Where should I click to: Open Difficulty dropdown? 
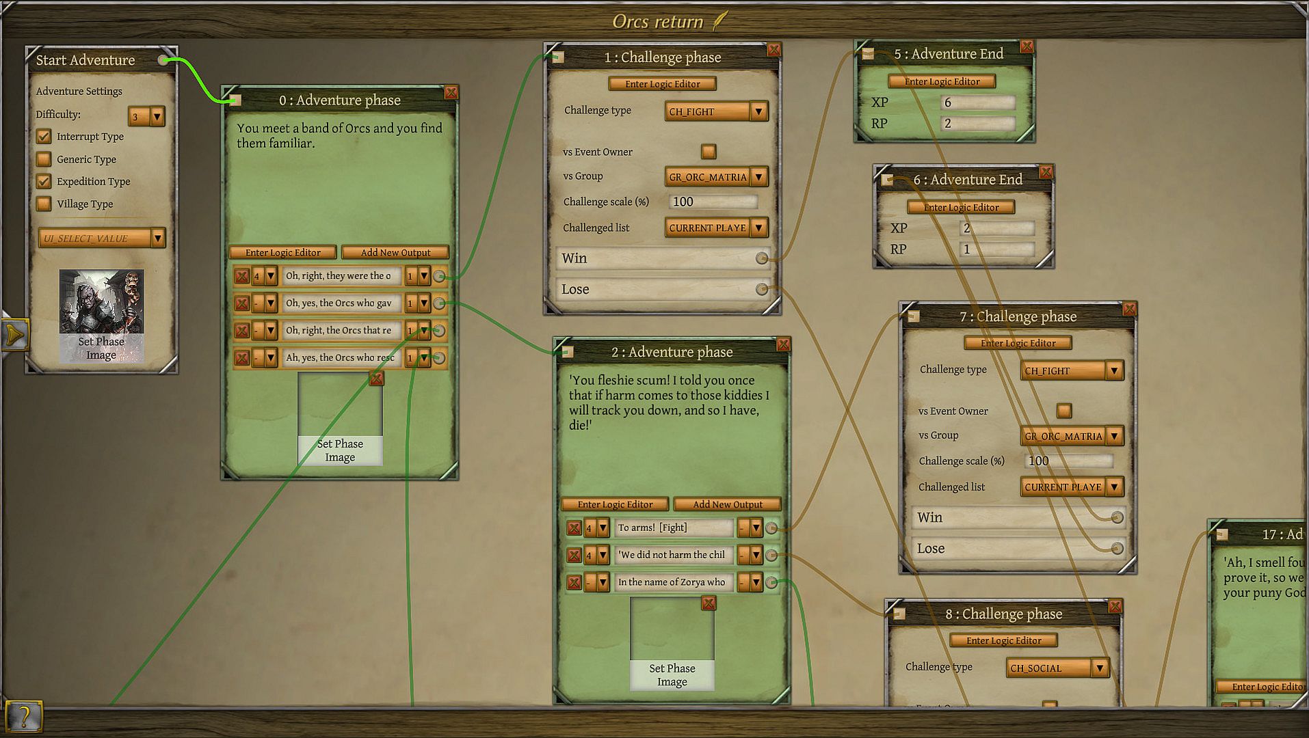146,116
